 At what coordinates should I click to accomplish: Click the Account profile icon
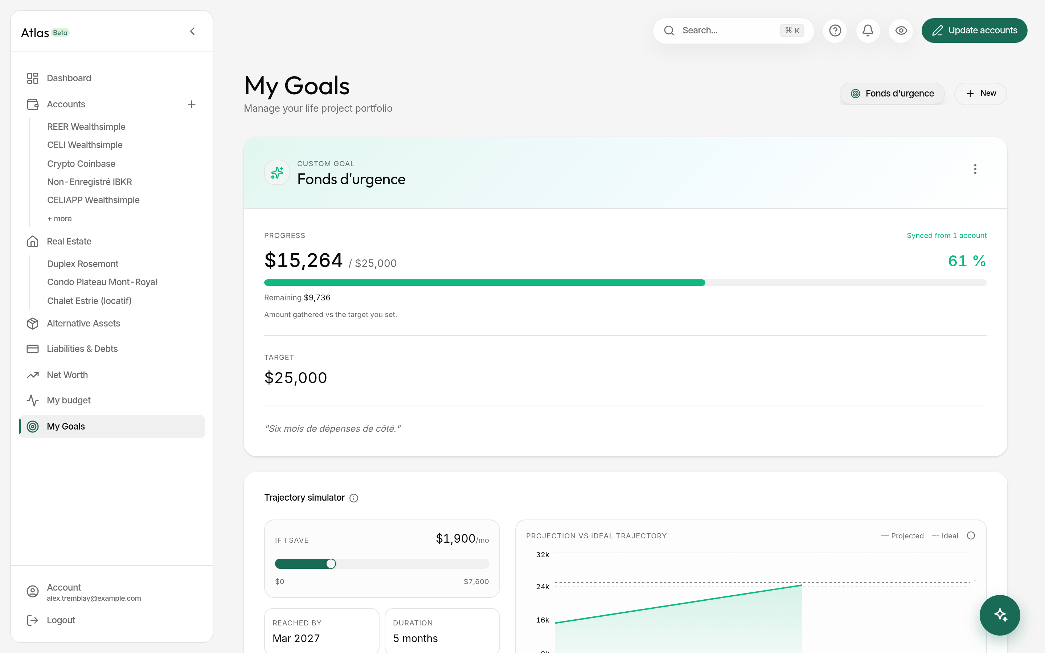point(32,591)
